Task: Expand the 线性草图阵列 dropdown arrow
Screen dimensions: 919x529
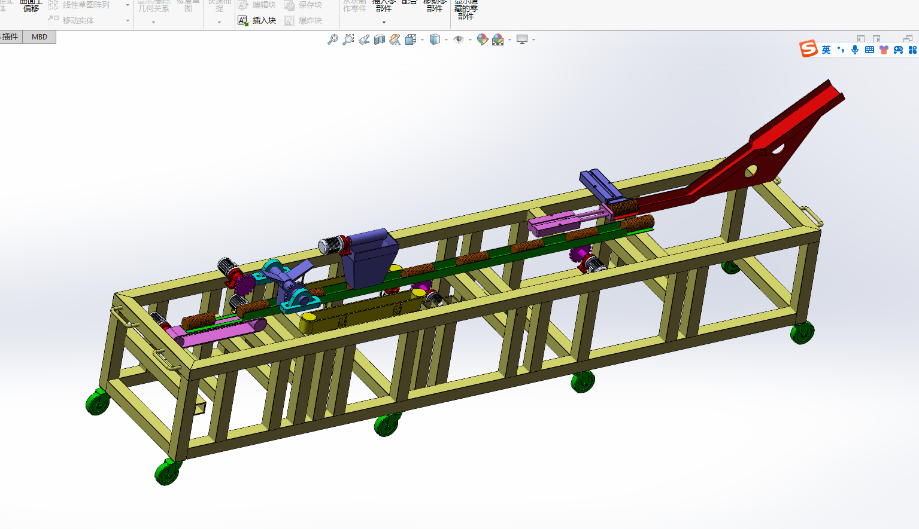Action: pyautogui.click(x=128, y=5)
